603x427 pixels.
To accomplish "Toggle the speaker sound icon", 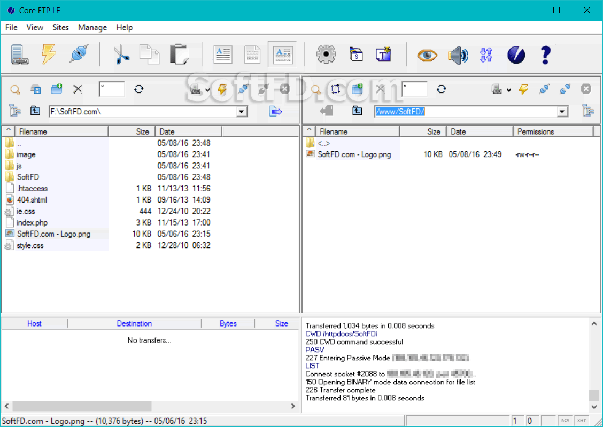I will [458, 56].
